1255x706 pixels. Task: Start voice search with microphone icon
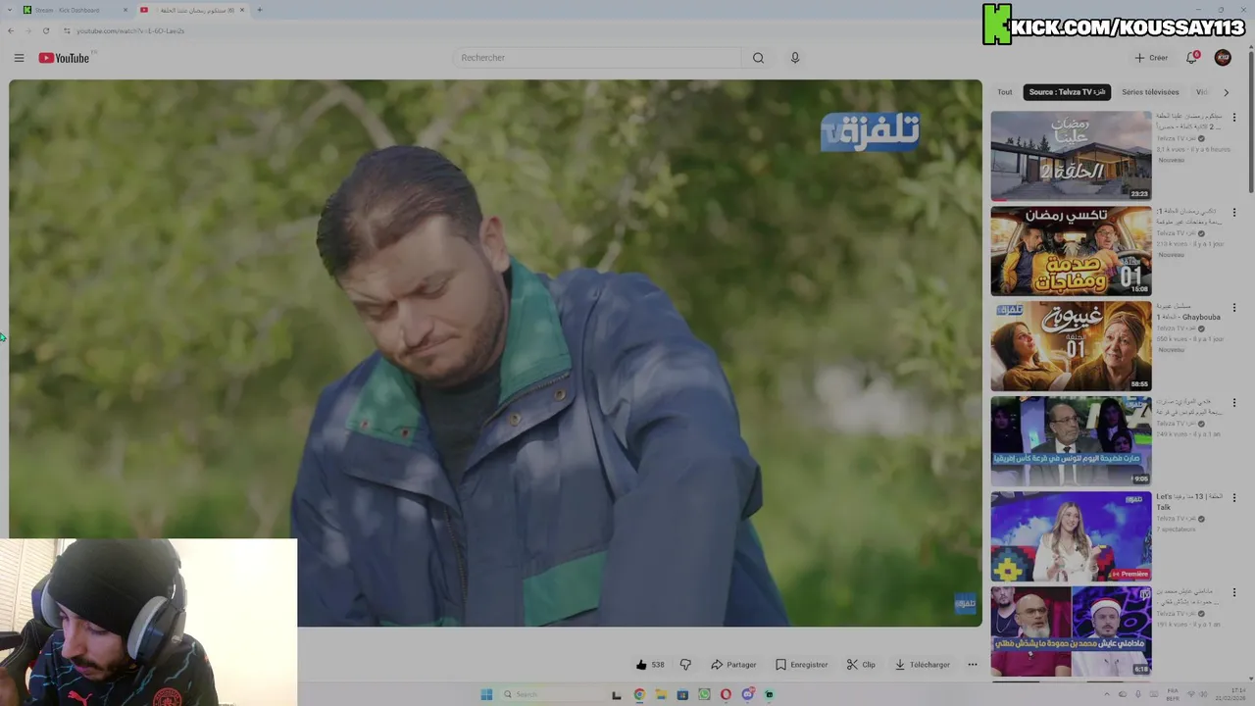point(795,58)
